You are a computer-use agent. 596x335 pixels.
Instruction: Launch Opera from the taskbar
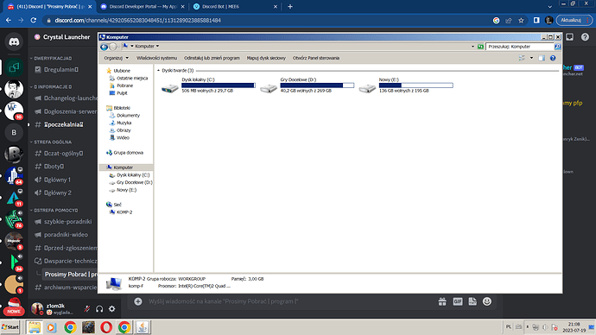[106, 327]
